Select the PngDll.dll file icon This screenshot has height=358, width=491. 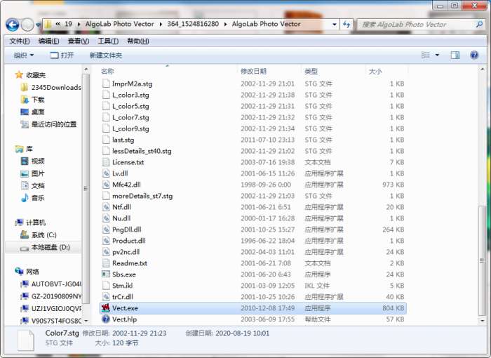pyautogui.click(x=106, y=230)
